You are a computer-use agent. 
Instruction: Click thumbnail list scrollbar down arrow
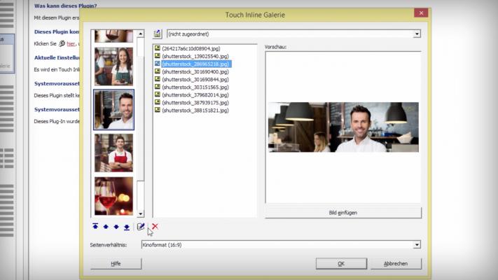pos(140,213)
